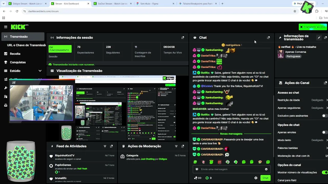Viewport: 328px width, 184px height.
Task: Disable Mostrar número de visualizações
Action: [x=325, y=172]
